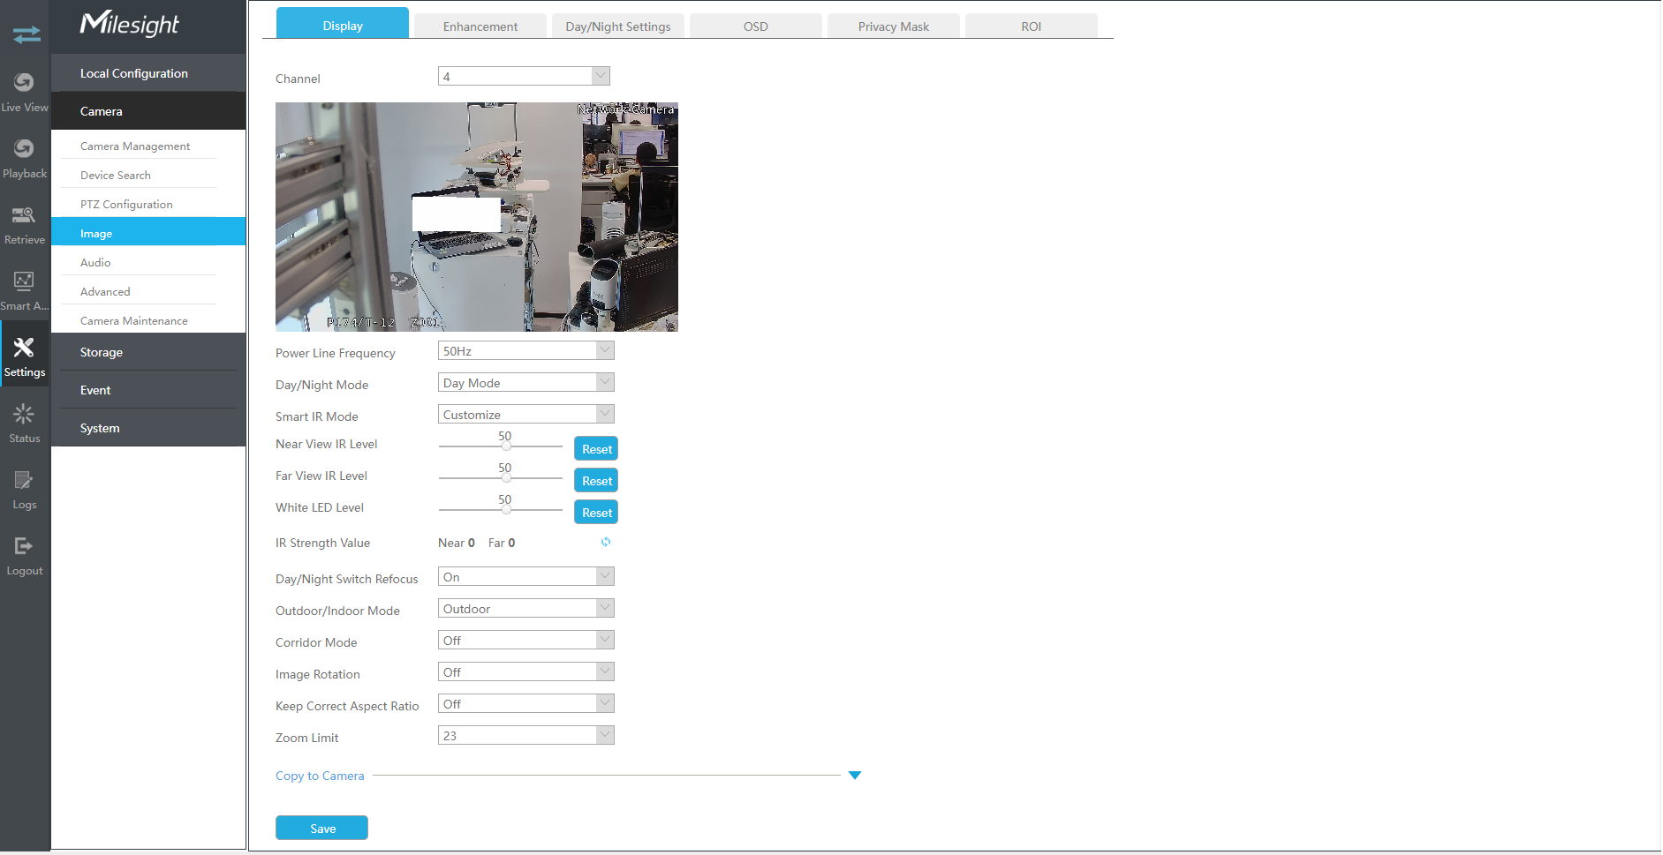This screenshot has height=855, width=1663.
Task: Refresh the IR Strength Value
Action: coord(606,543)
